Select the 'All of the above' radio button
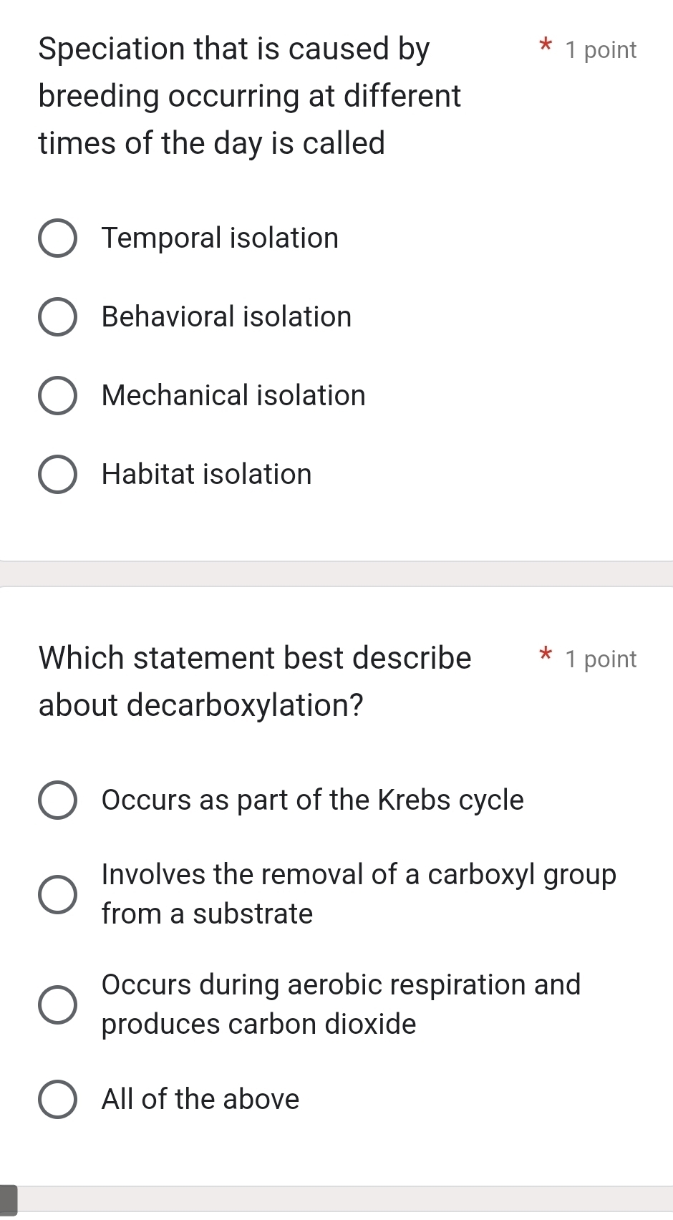This screenshot has width=673, height=1220. pyautogui.click(x=58, y=1100)
